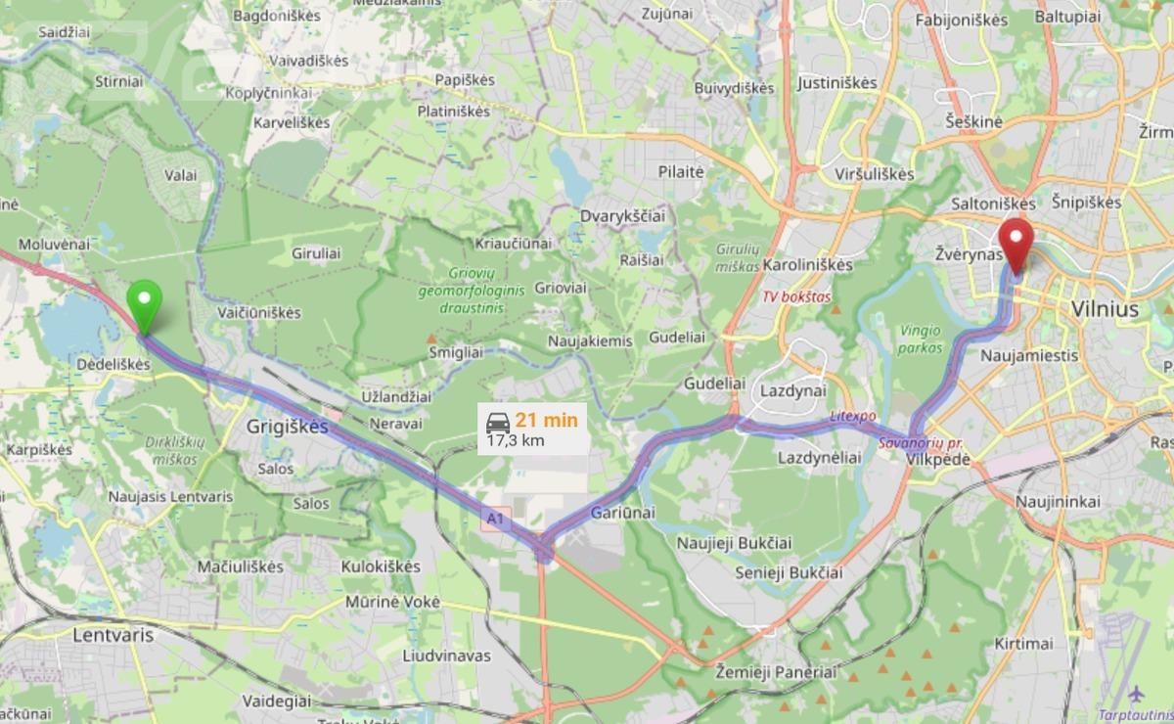Click the 17,3 km distance text
The image size is (1174, 724).
click(516, 440)
